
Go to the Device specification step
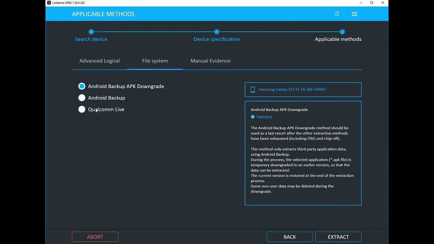[x=217, y=39]
